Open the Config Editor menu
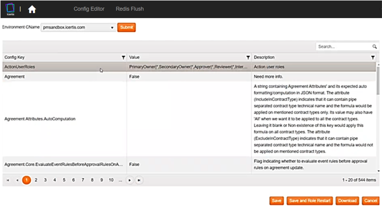The image size is (382, 208). tap(89, 9)
